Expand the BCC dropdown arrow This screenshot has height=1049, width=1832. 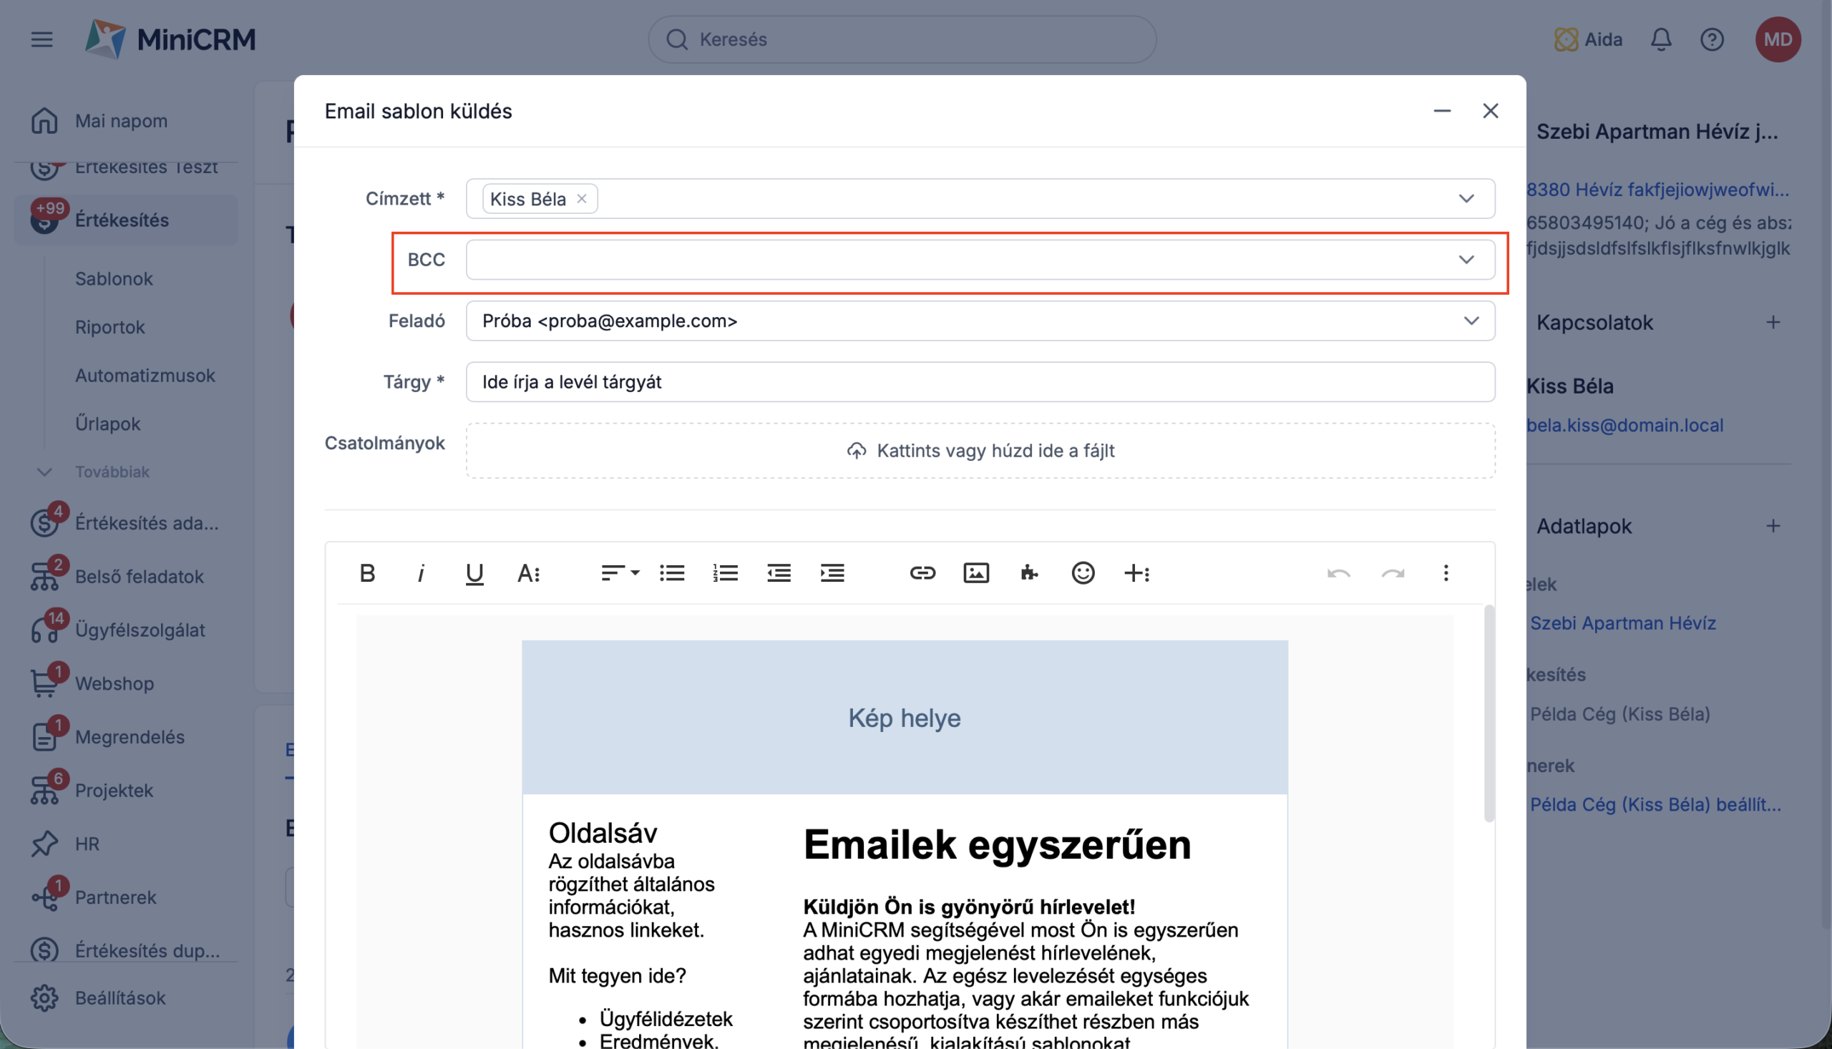pos(1466,259)
